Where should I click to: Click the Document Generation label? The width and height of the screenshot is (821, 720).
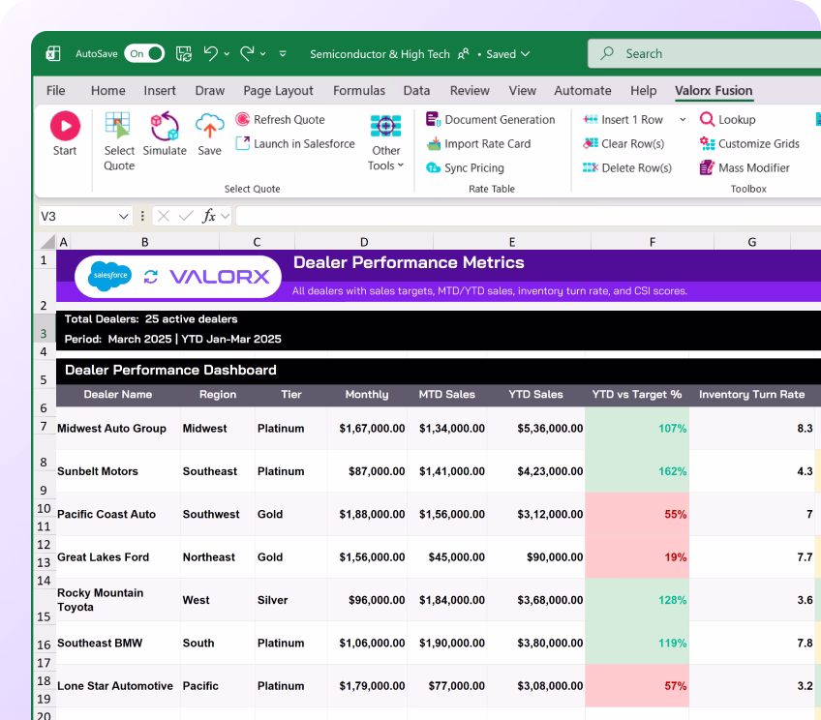[500, 120]
